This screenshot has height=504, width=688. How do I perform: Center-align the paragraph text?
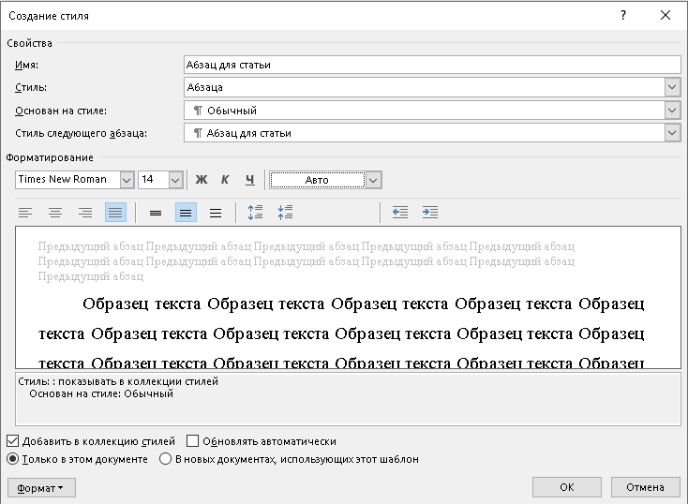click(55, 213)
